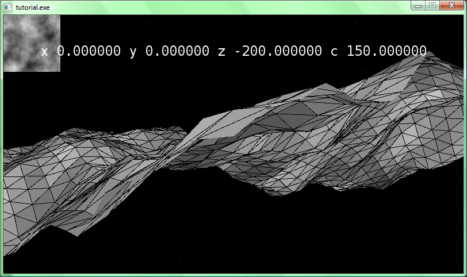
Task: Click the empty title bar area
Action: click(230, 6)
